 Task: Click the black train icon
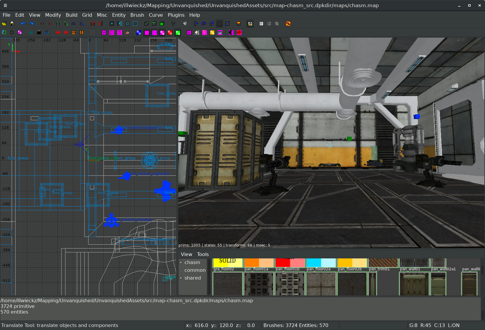39,33
